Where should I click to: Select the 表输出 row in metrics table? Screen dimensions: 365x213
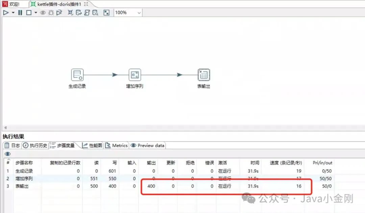tap(169, 186)
